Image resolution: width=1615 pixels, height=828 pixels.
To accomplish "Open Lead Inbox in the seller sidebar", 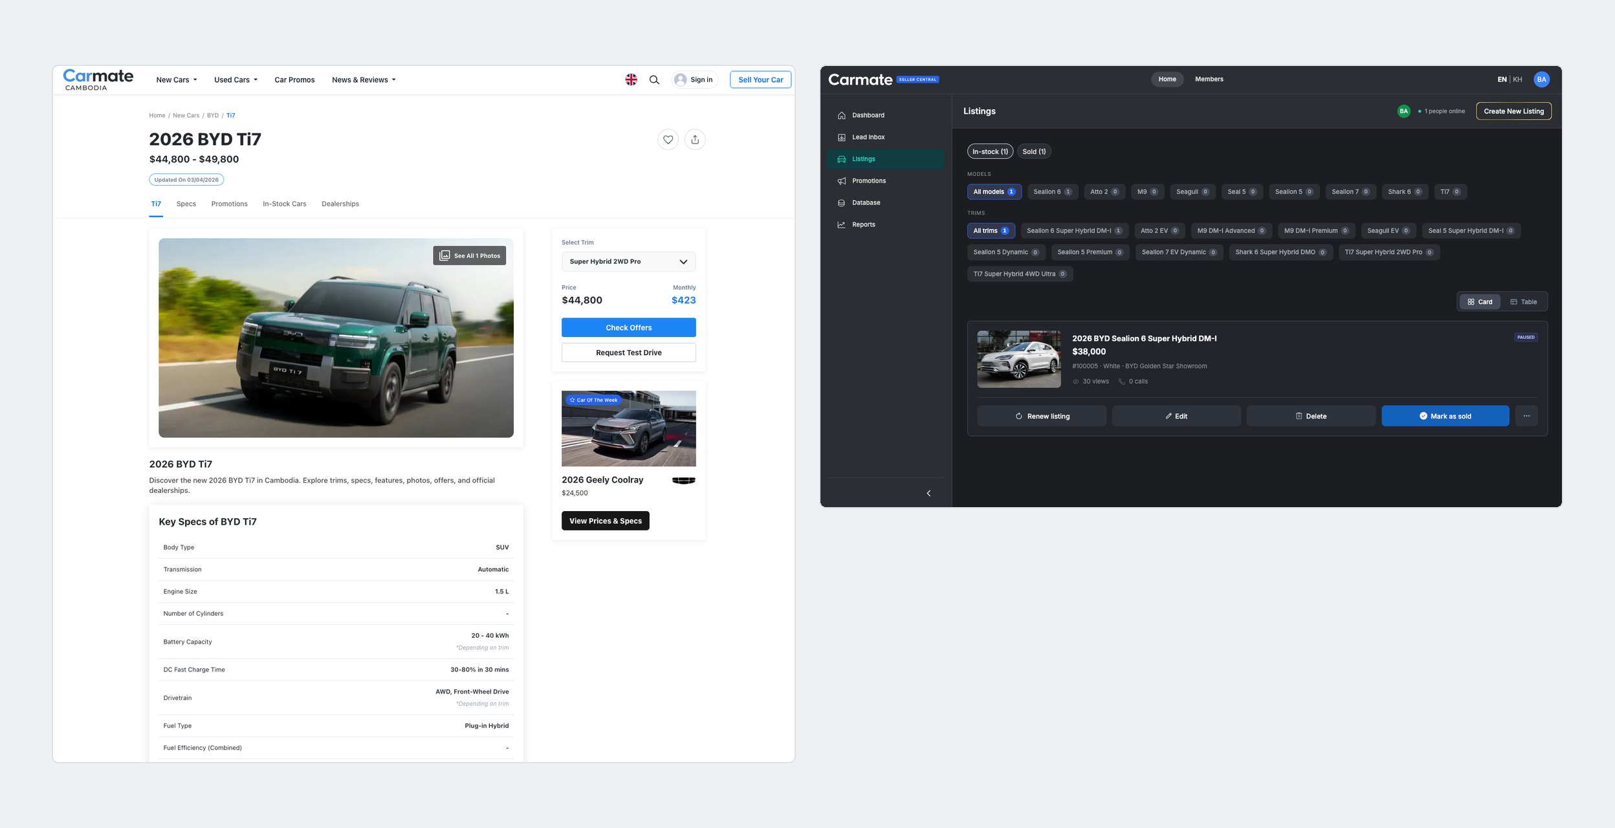I will (x=885, y=137).
